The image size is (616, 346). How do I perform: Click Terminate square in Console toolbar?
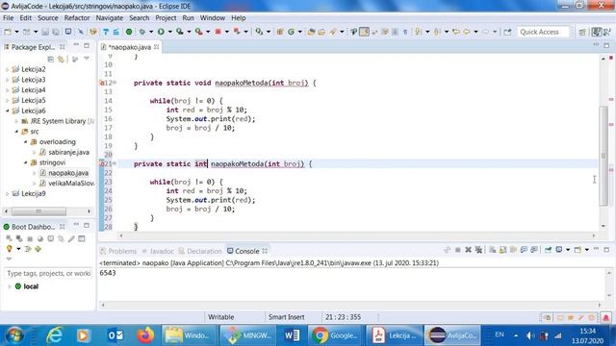coord(458,250)
